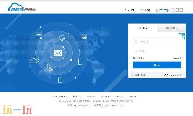Click the 263 云通信 cloud logo
The image size is (193, 116).
coord(22,7)
